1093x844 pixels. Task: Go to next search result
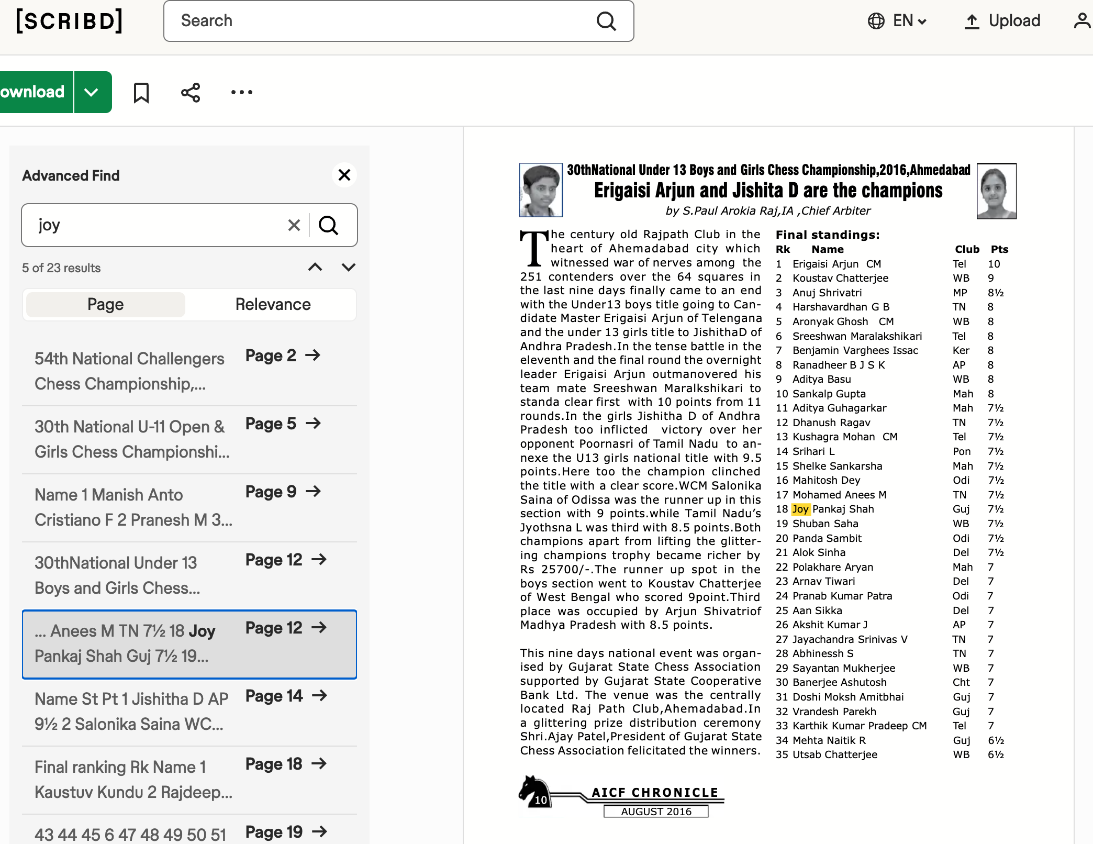[349, 268]
